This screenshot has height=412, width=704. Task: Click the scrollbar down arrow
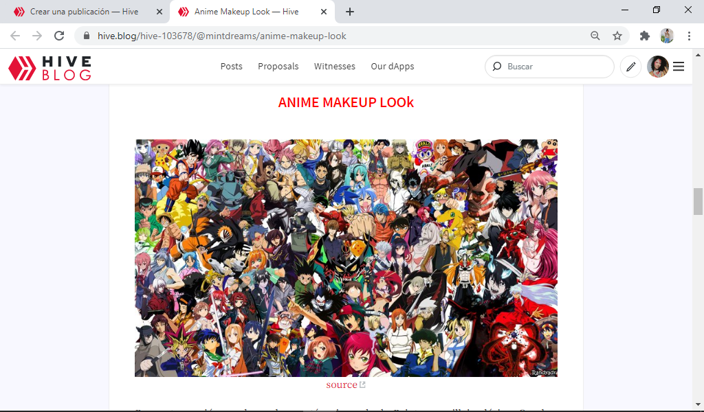click(698, 404)
